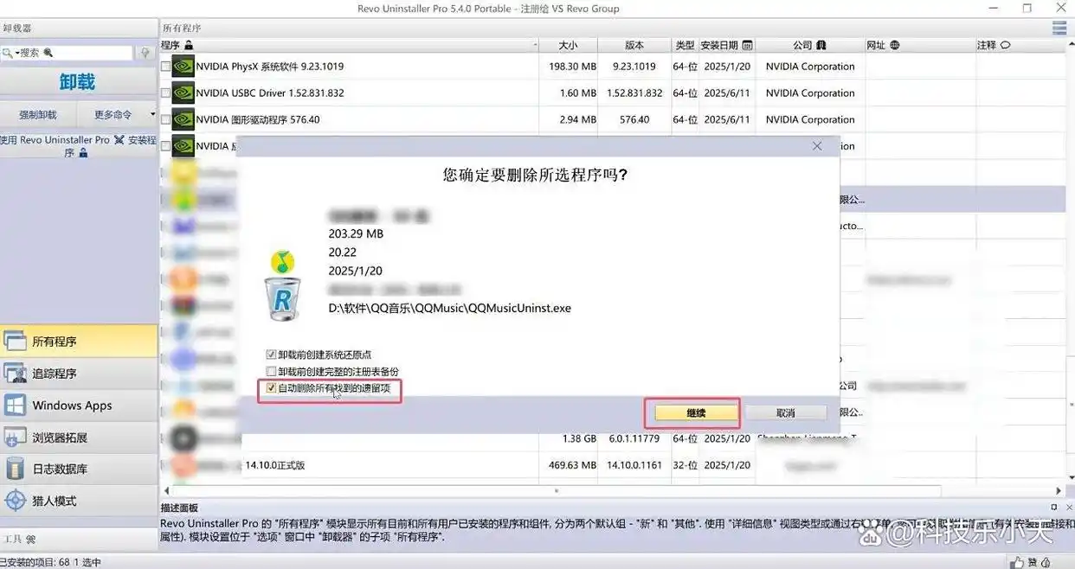Open 日志数据库 module
This screenshot has height=569, width=1075.
click(79, 469)
